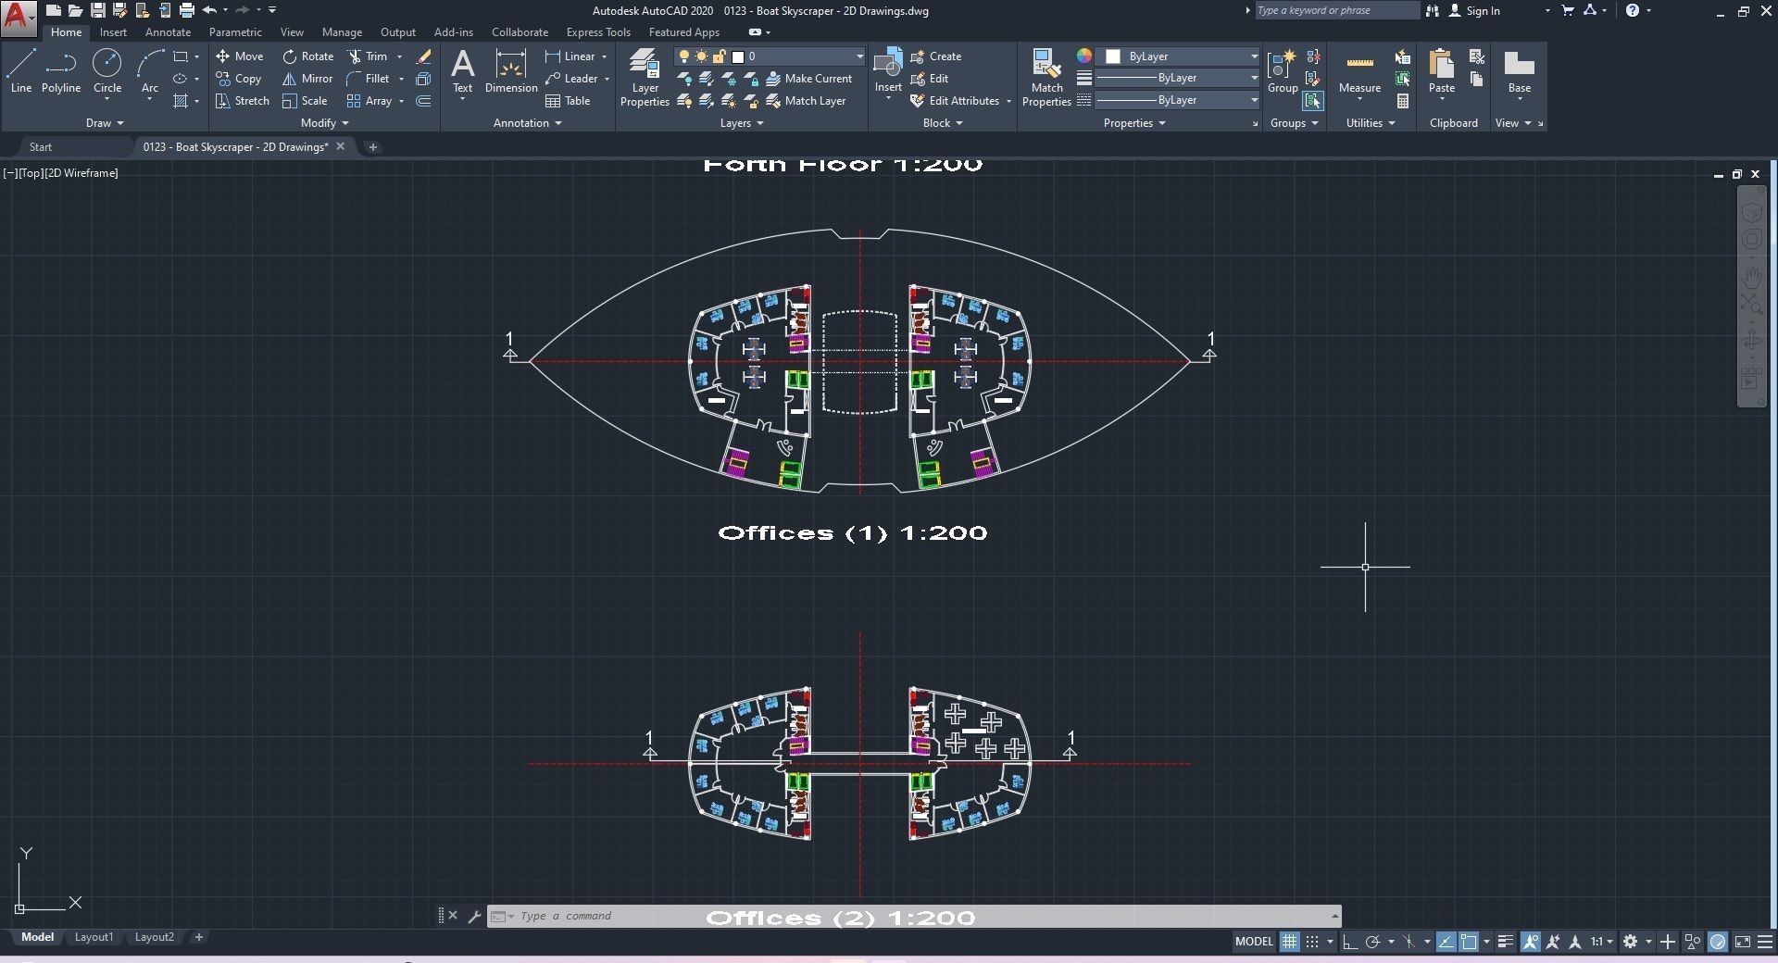Open Layer Properties manager

[645, 78]
